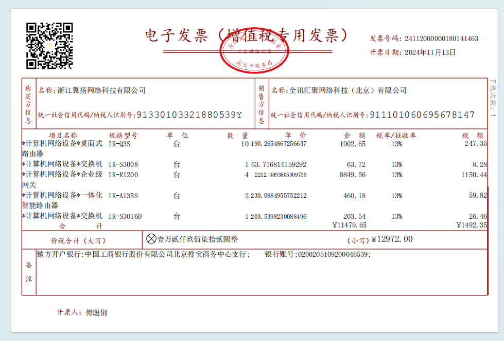Screen dimensions: 504x341
Task: Click the invoice date 2024年11月13日
Action: [430, 52]
